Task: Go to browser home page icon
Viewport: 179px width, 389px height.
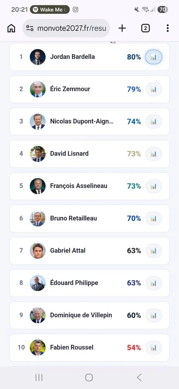Action: [x=11, y=28]
